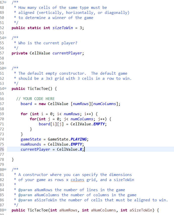Collapse the Javadoc comment at line 54

(x=5, y=38)
